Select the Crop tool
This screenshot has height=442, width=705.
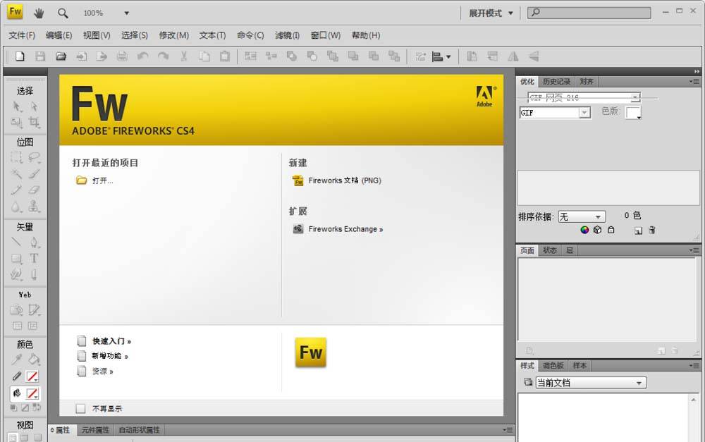33,123
